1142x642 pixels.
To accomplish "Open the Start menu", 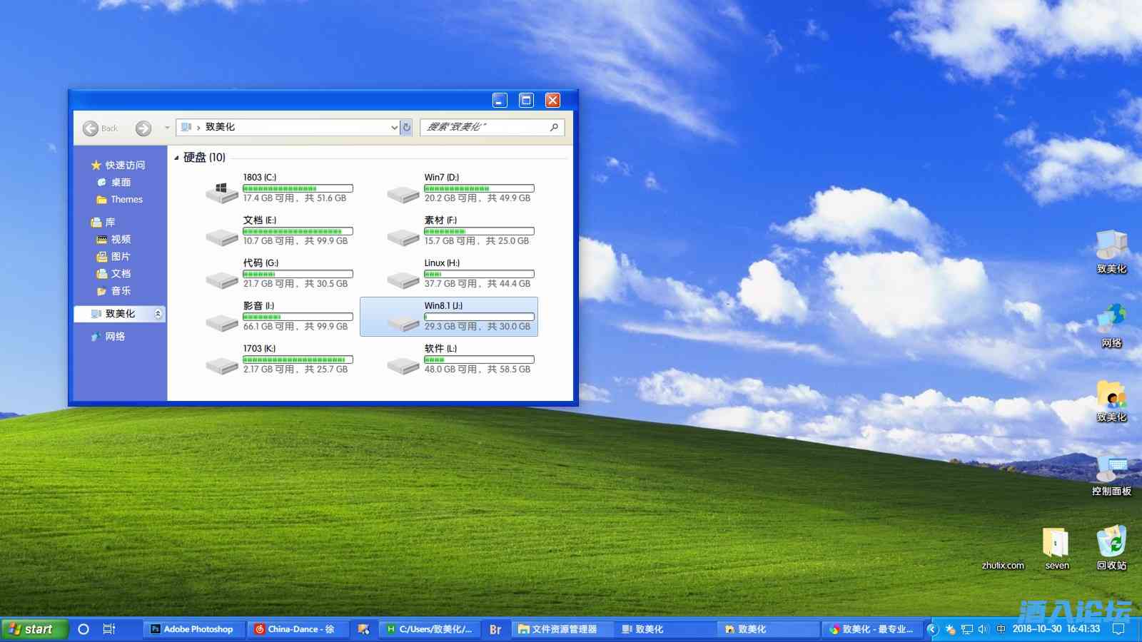I will (32, 629).
